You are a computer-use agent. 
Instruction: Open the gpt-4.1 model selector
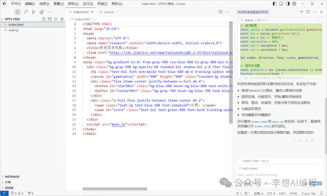click(x=268, y=183)
